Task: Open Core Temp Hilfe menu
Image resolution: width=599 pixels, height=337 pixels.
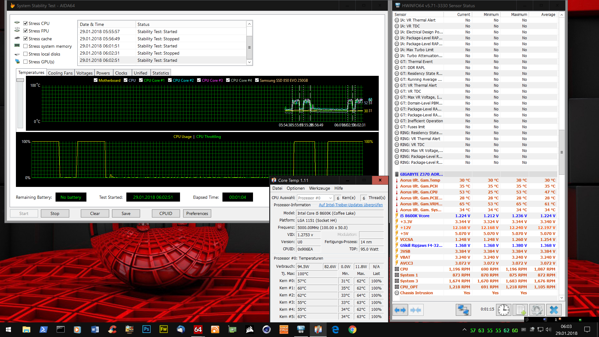Action: click(338, 188)
